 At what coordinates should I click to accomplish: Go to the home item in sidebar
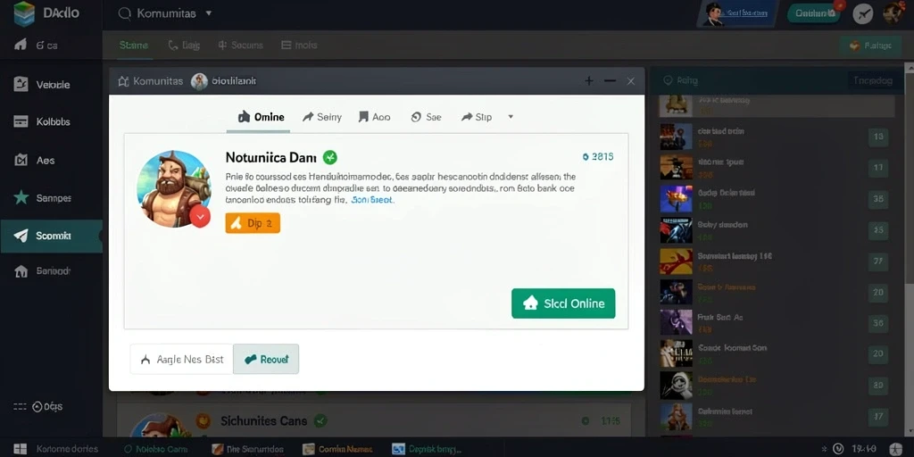click(x=36, y=45)
